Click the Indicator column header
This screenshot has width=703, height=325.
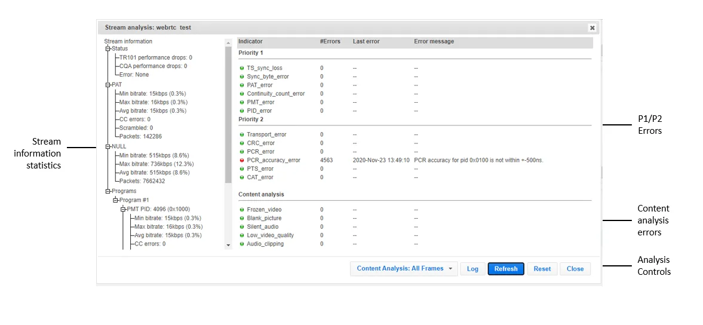pos(251,41)
